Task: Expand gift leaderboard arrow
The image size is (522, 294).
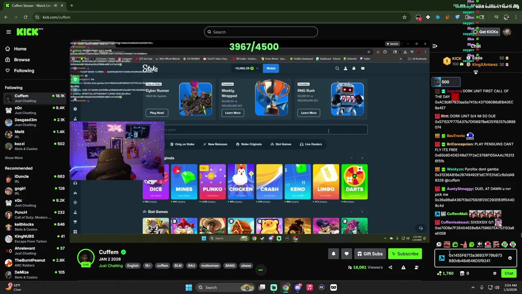Action: click(x=476, y=72)
